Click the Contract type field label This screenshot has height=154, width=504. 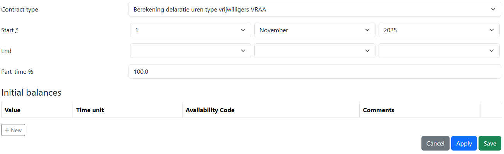20,10
